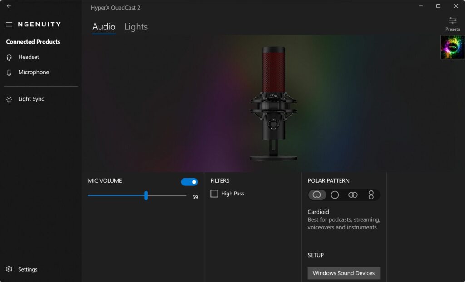Open the hamburger navigation menu
Screen dimensions: 465x282
pyautogui.click(x=9, y=24)
